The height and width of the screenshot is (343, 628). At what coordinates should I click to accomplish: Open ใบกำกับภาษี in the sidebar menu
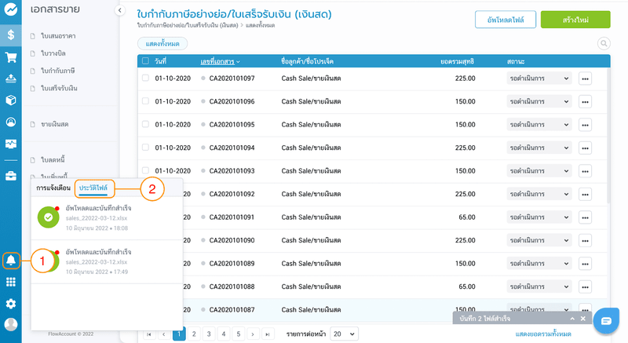57,71
